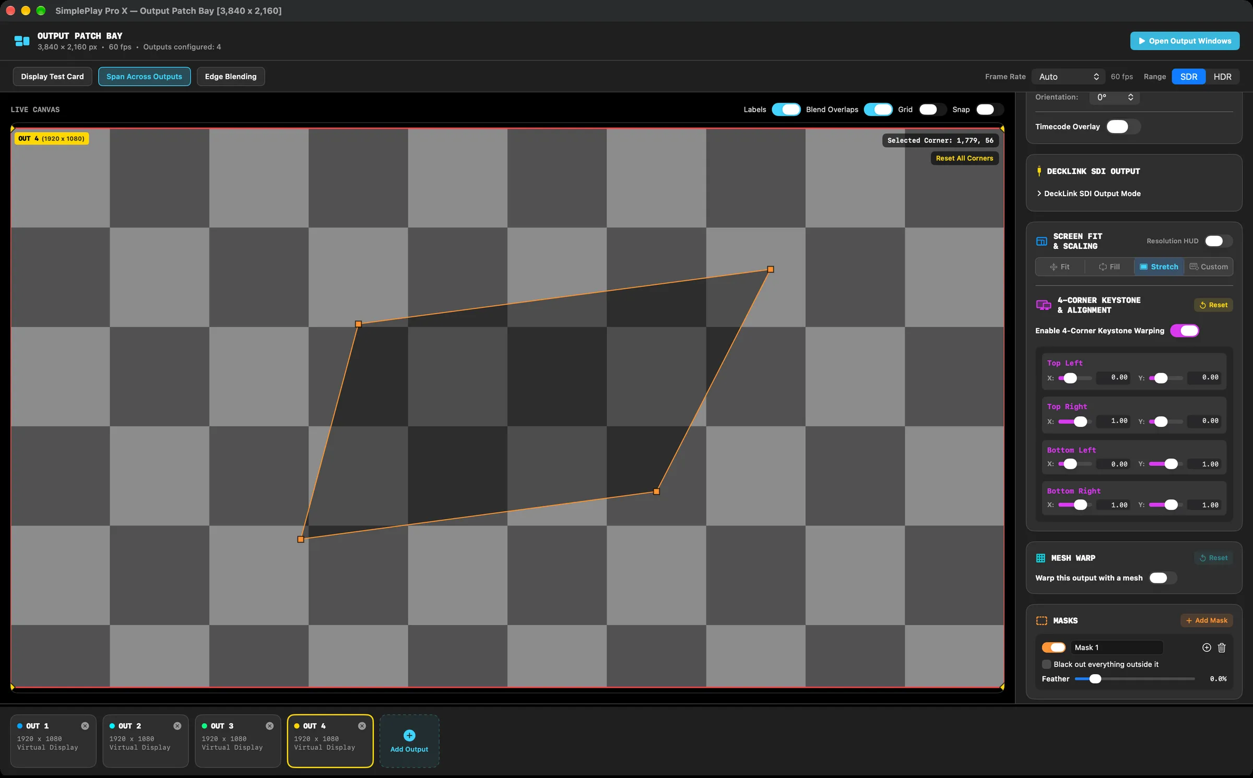Click Open Output Windows button
1253x778 pixels.
tap(1185, 41)
